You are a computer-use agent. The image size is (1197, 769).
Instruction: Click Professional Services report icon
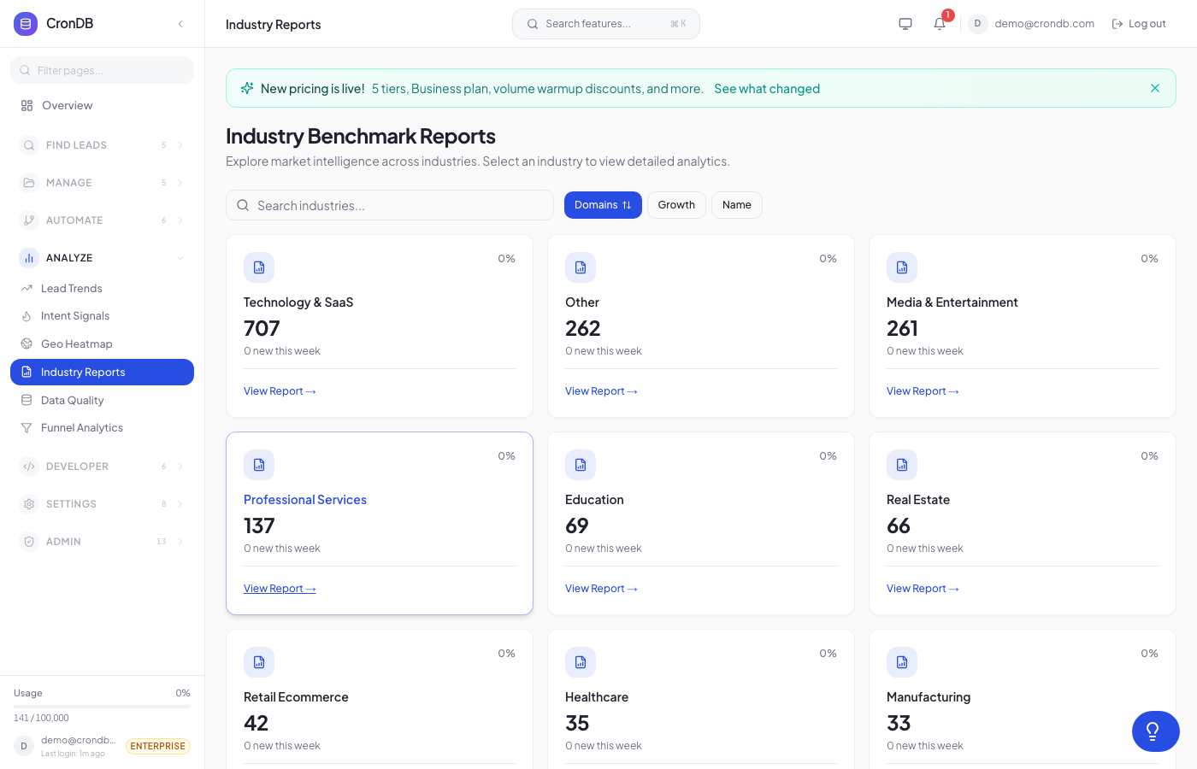[259, 465]
